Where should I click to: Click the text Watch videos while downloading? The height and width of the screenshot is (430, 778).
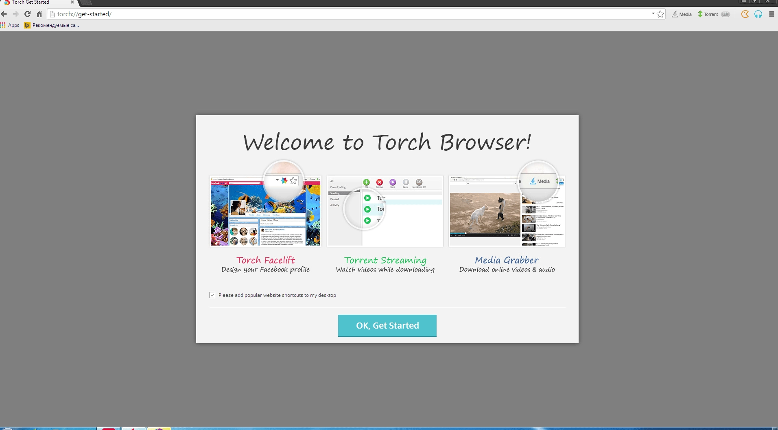click(x=385, y=270)
